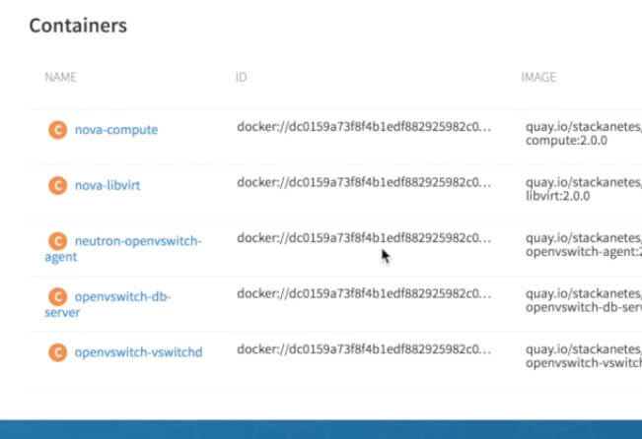Open the nova-compute container link

coord(115,129)
